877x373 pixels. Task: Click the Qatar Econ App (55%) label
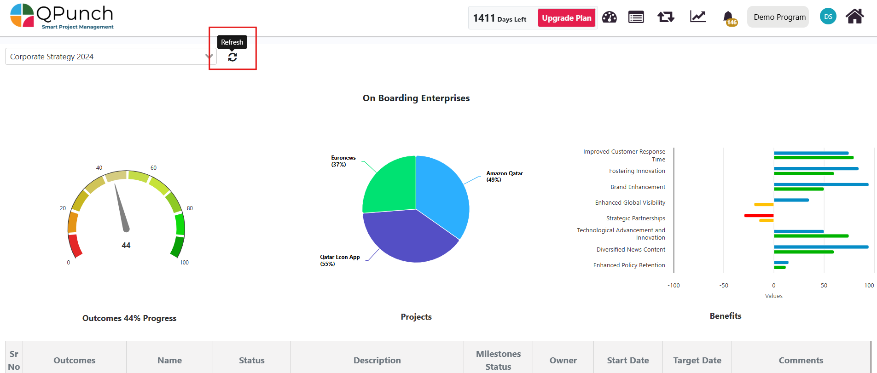point(340,260)
